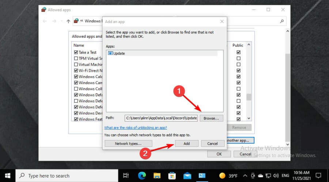Click the Browse... button
329x182 pixels.
[211, 118]
